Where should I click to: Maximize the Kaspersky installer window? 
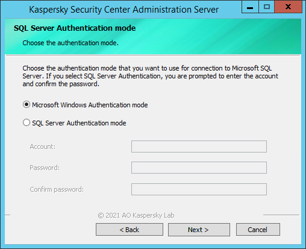[x=267, y=7]
